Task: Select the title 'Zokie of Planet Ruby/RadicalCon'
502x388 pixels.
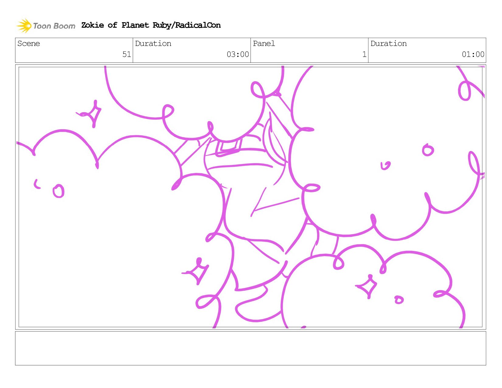Action: coord(151,25)
